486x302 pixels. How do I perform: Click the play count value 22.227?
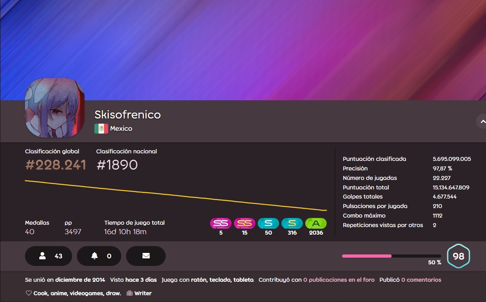pyautogui.click(x=442, y=178)
